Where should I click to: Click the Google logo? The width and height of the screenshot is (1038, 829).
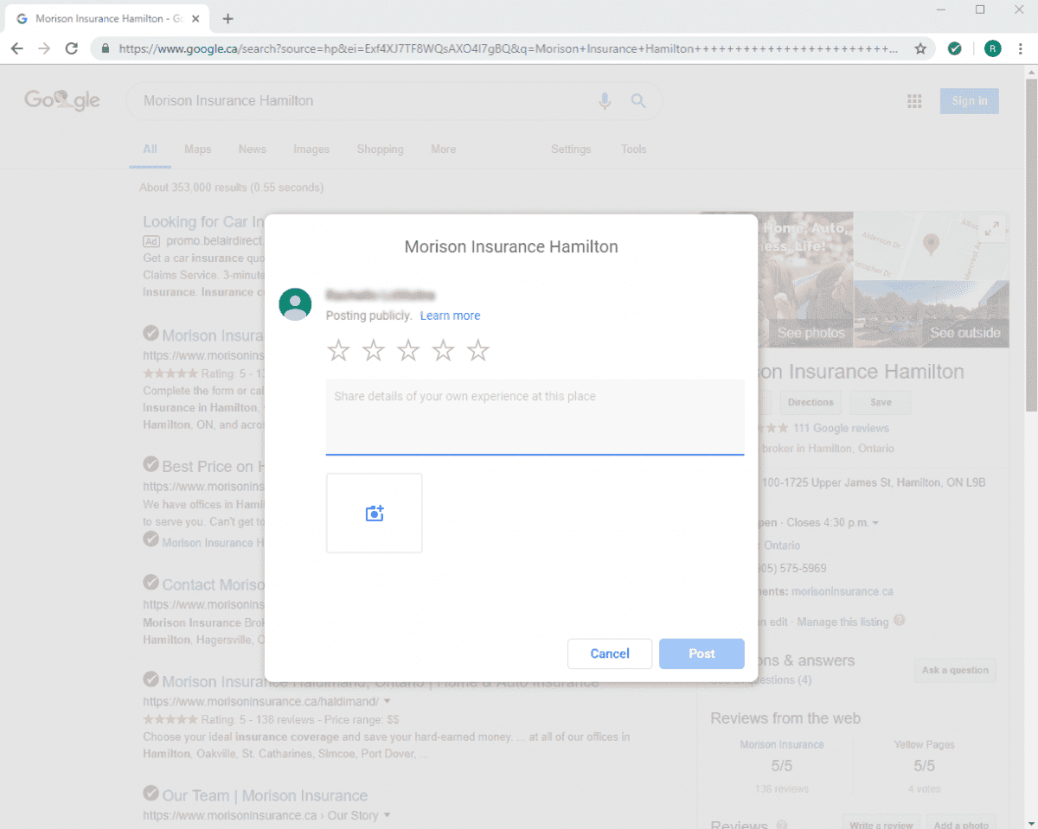pos(62,100)
